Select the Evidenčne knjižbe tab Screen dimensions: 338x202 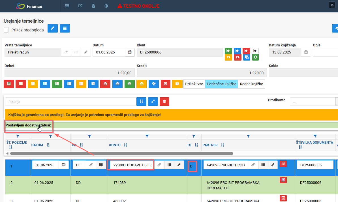coord(221,84)
